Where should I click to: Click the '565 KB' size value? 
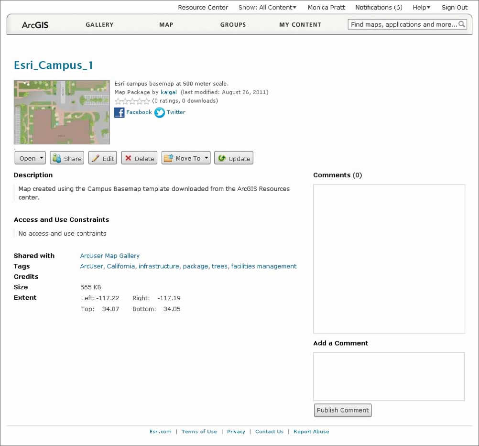point(91,287)
